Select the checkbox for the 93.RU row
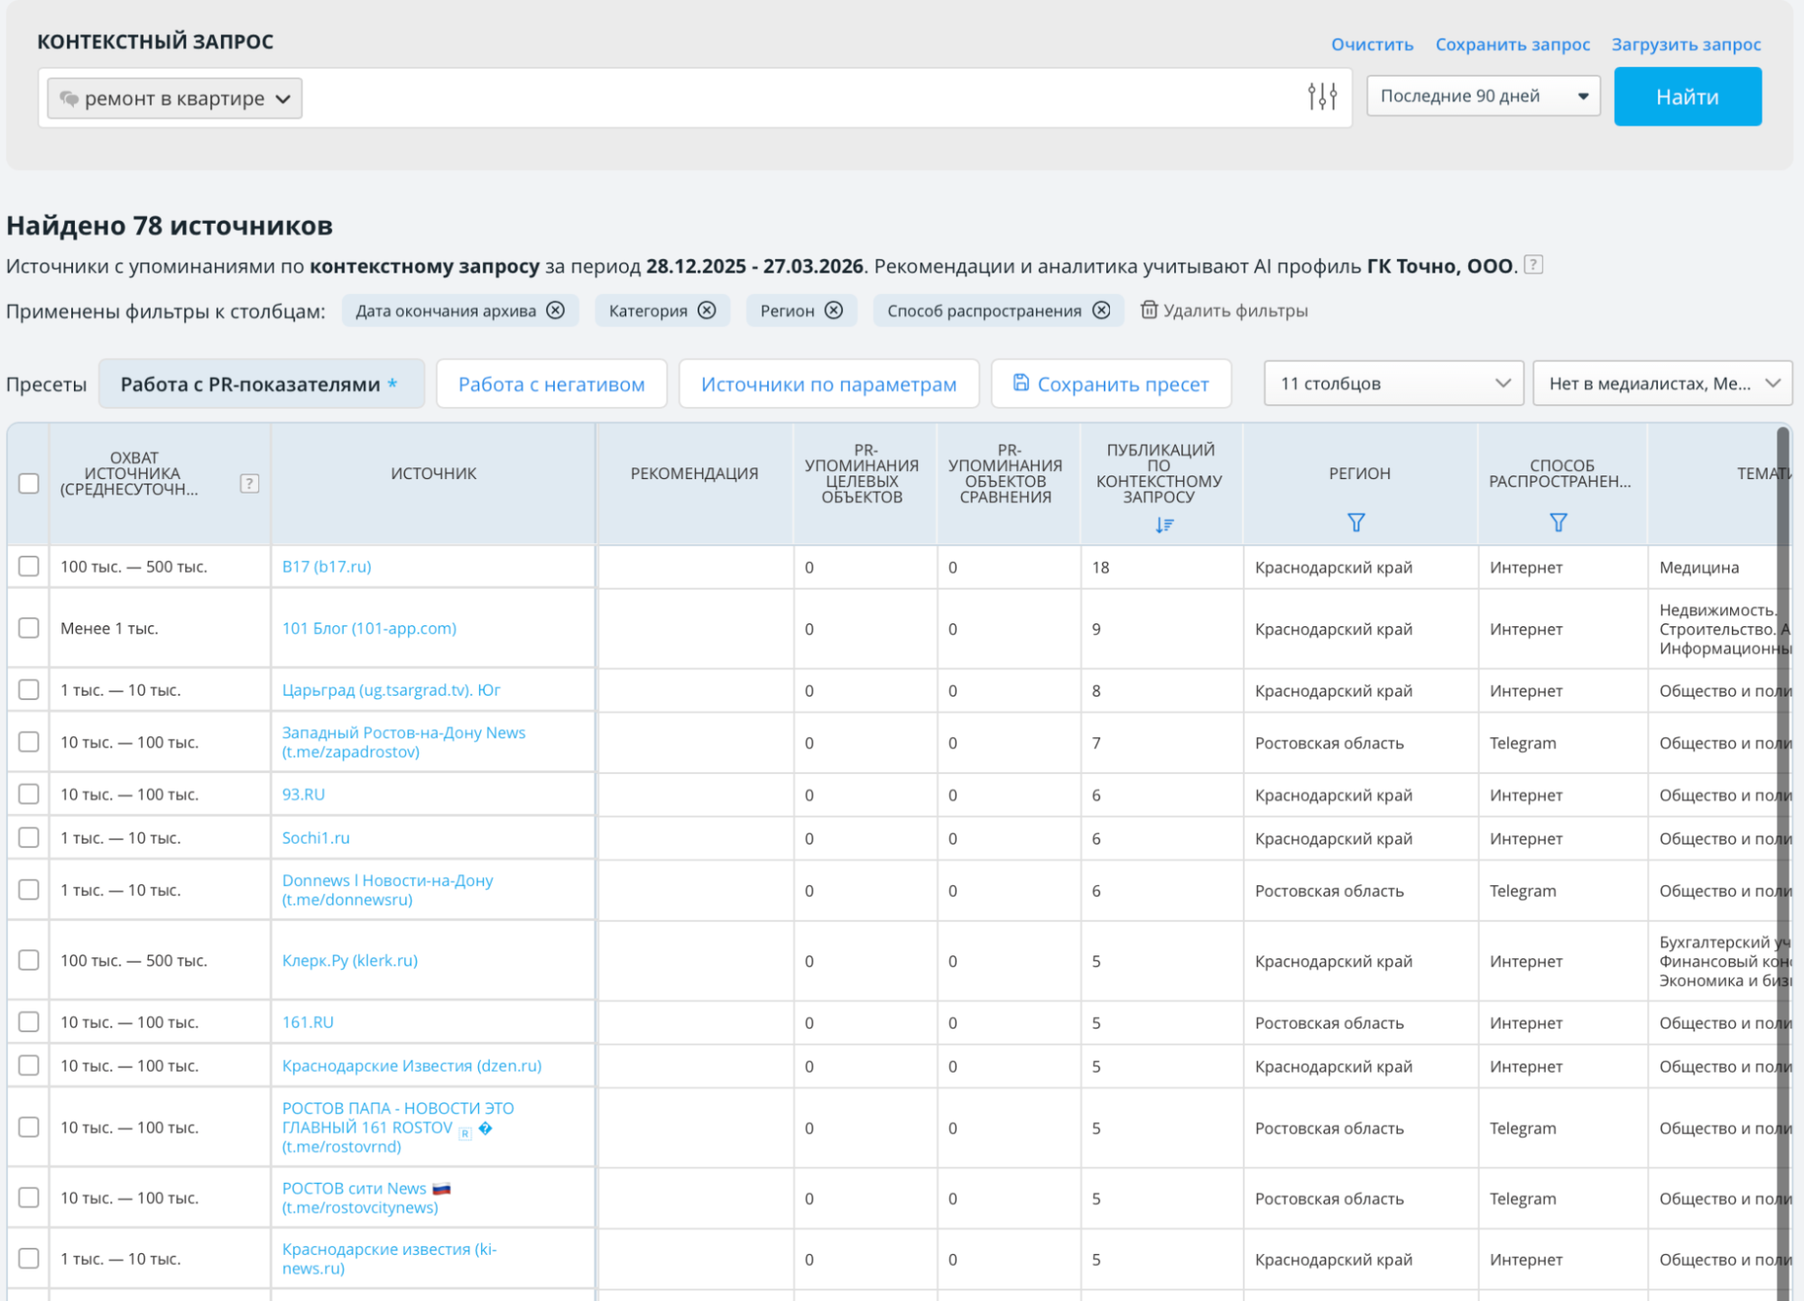The image size is (1804, 1301). 29,794
